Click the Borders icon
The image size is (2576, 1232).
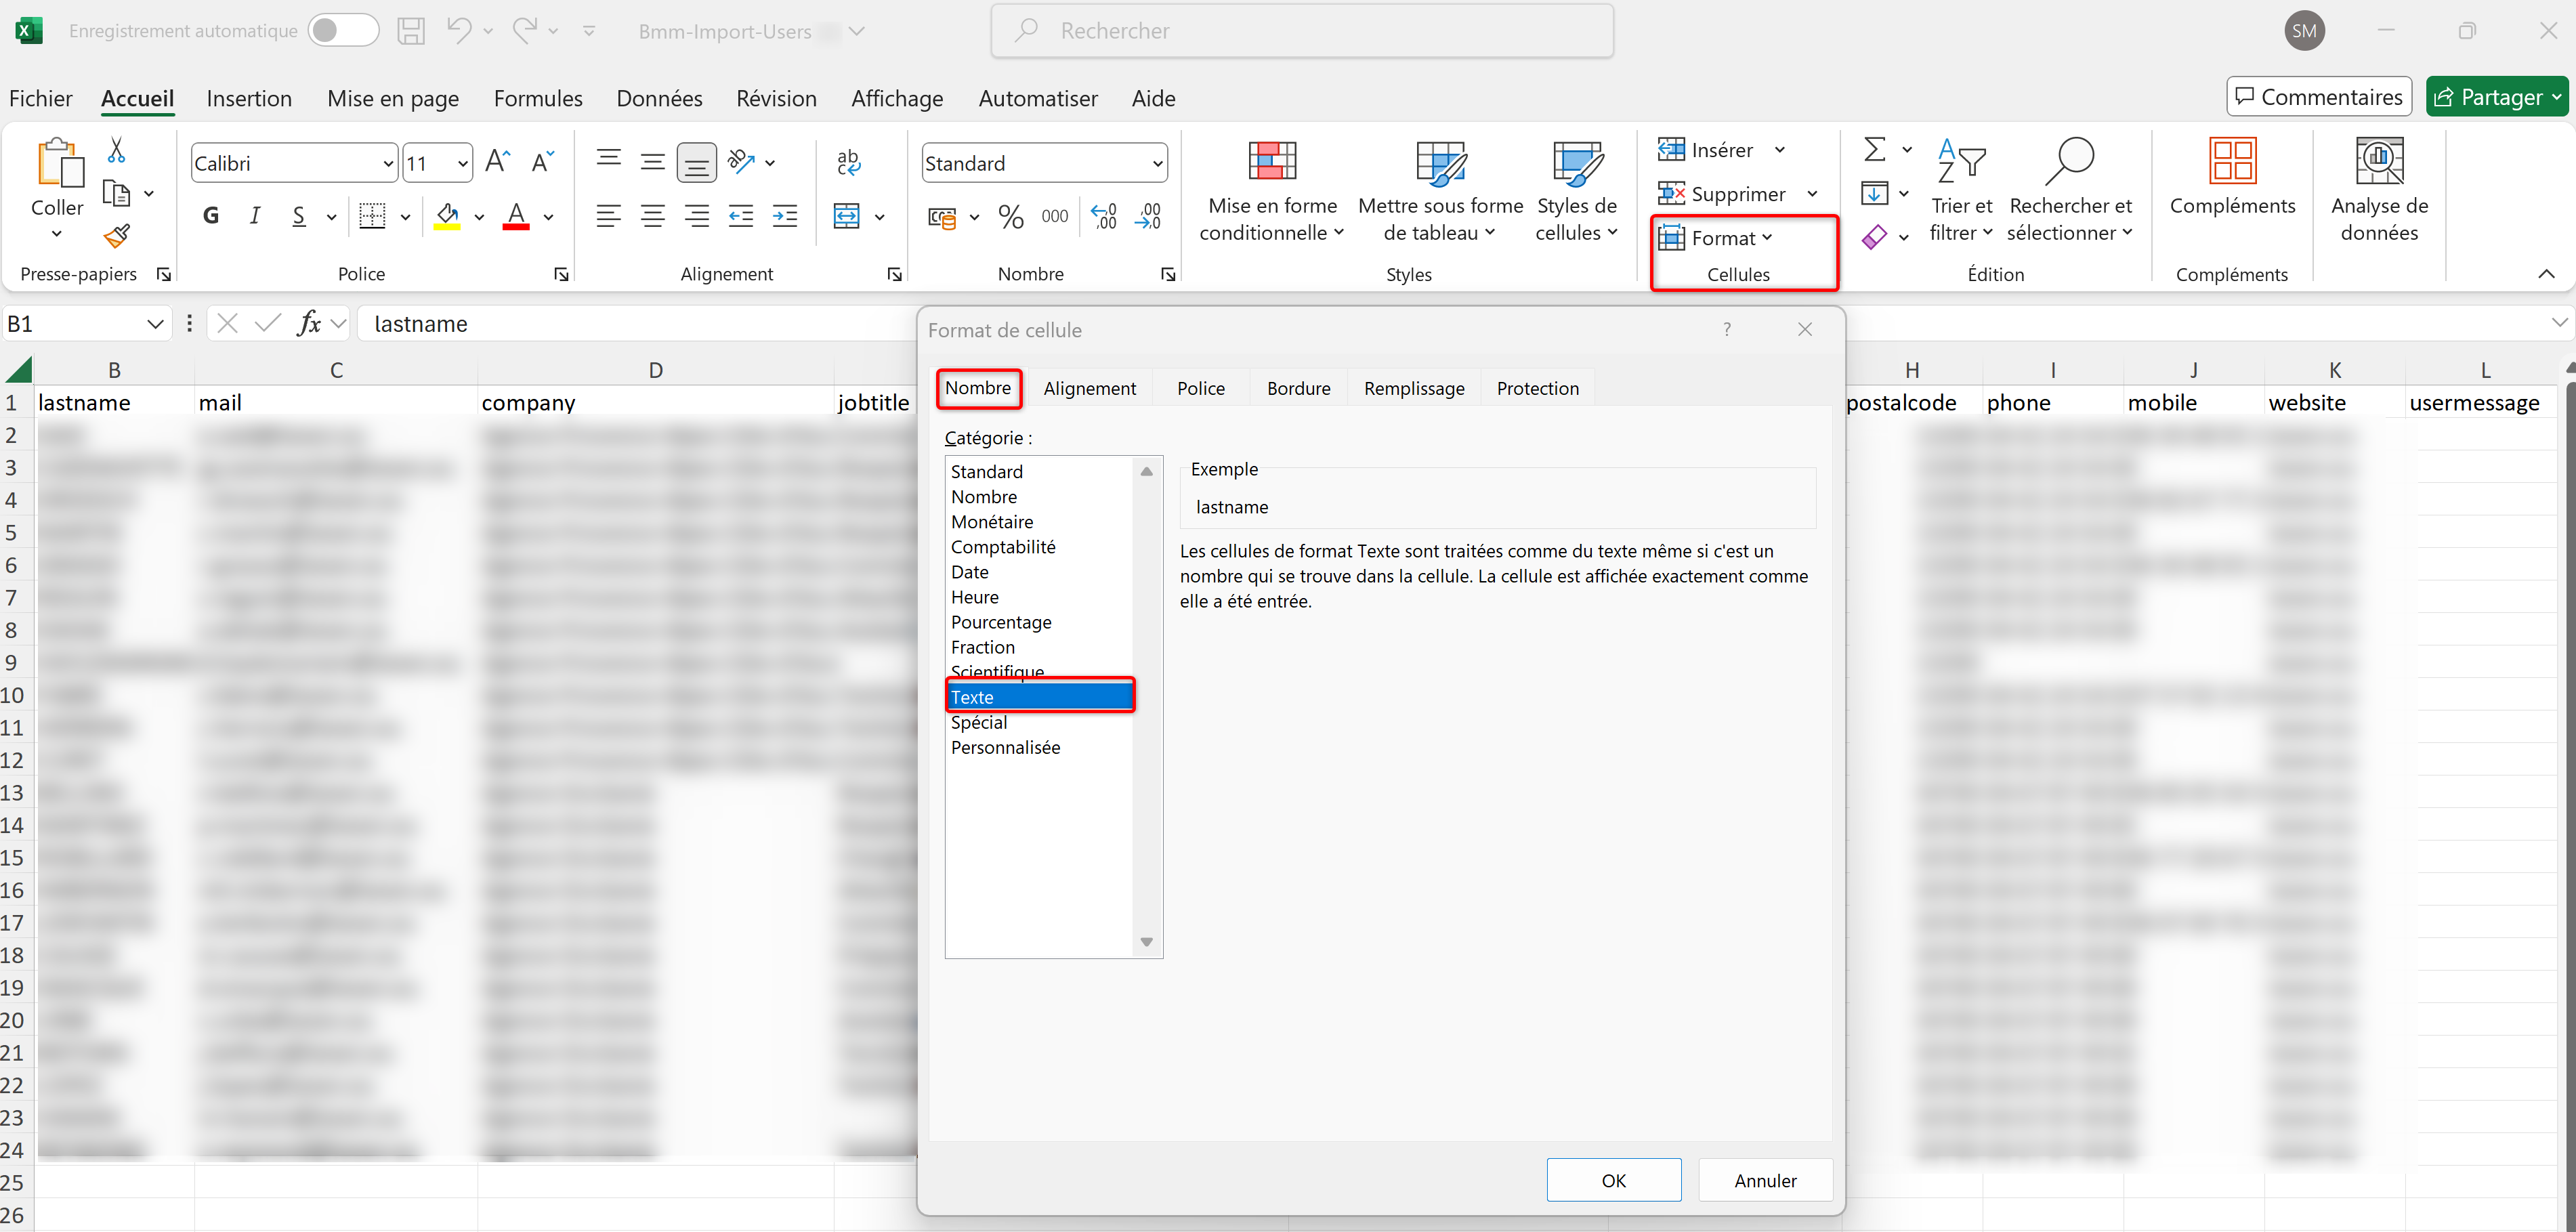click(x=372, y=216)
